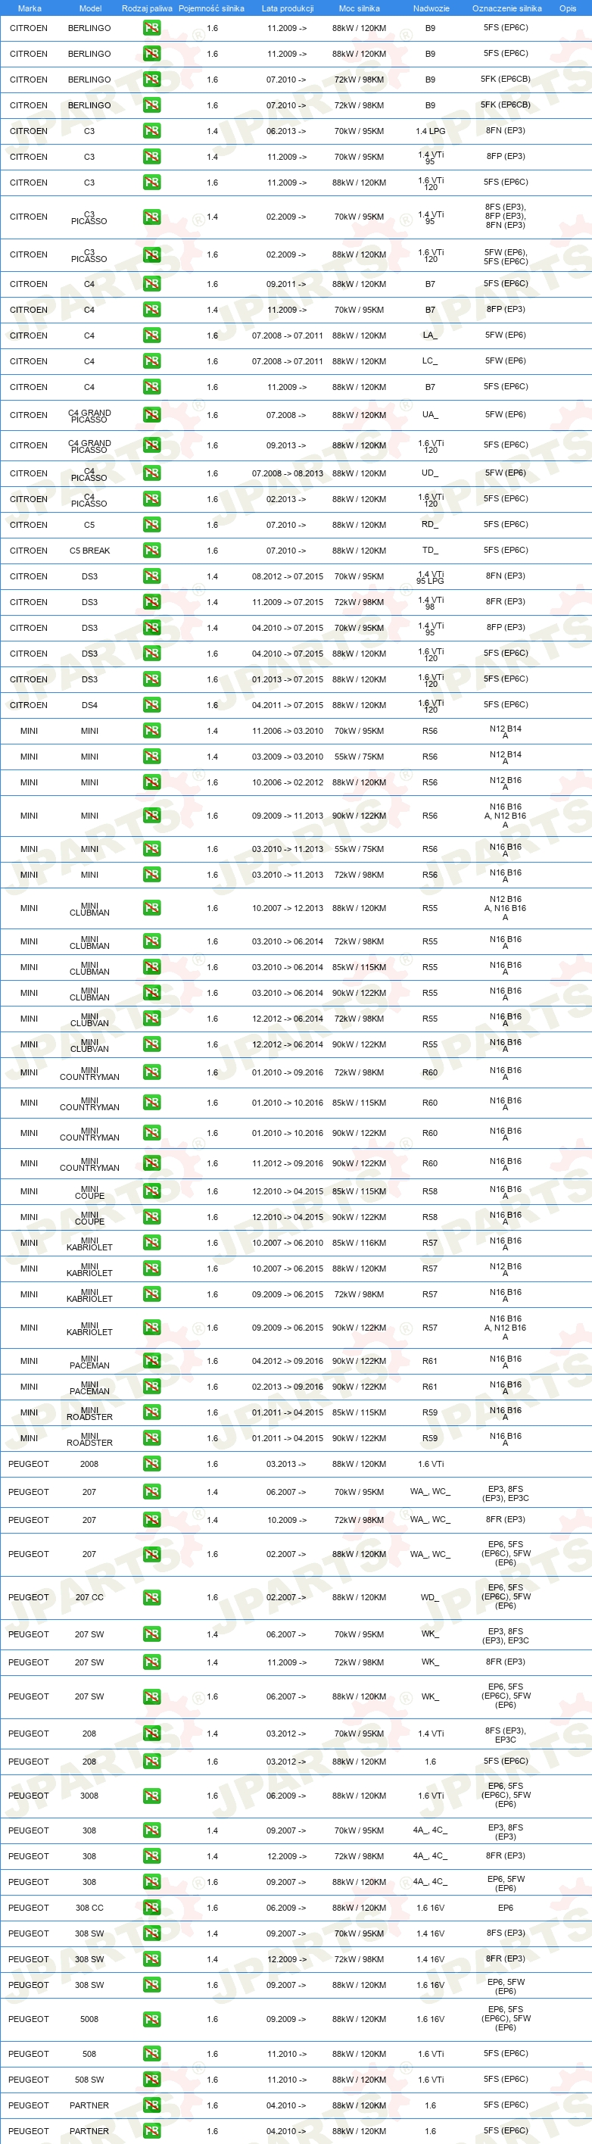Select the '8FS (EP3), EP3C' engine cell
Screen dimensions: 592x2144
506,1735
